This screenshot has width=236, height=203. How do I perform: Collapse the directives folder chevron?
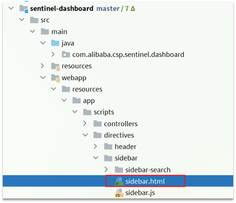pos(85,135)
